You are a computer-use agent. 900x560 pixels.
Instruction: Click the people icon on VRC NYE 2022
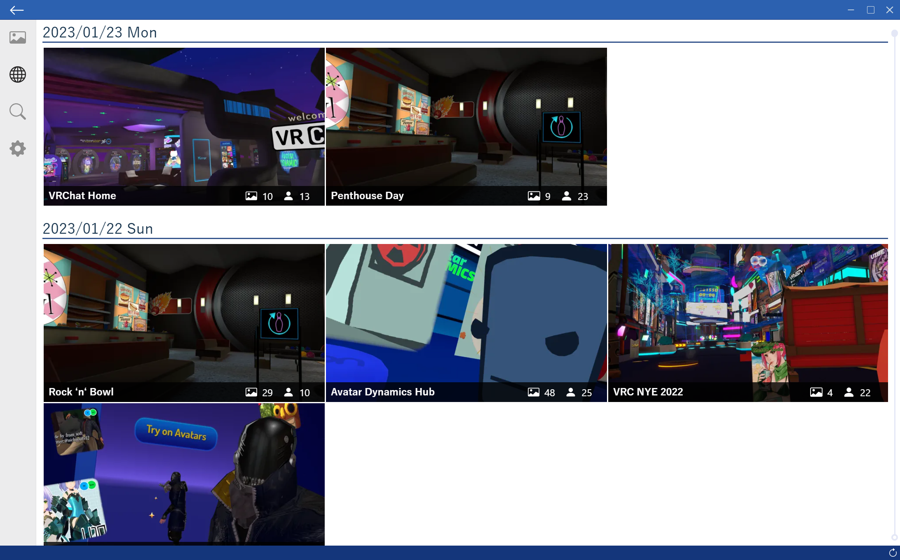point(848,393)
